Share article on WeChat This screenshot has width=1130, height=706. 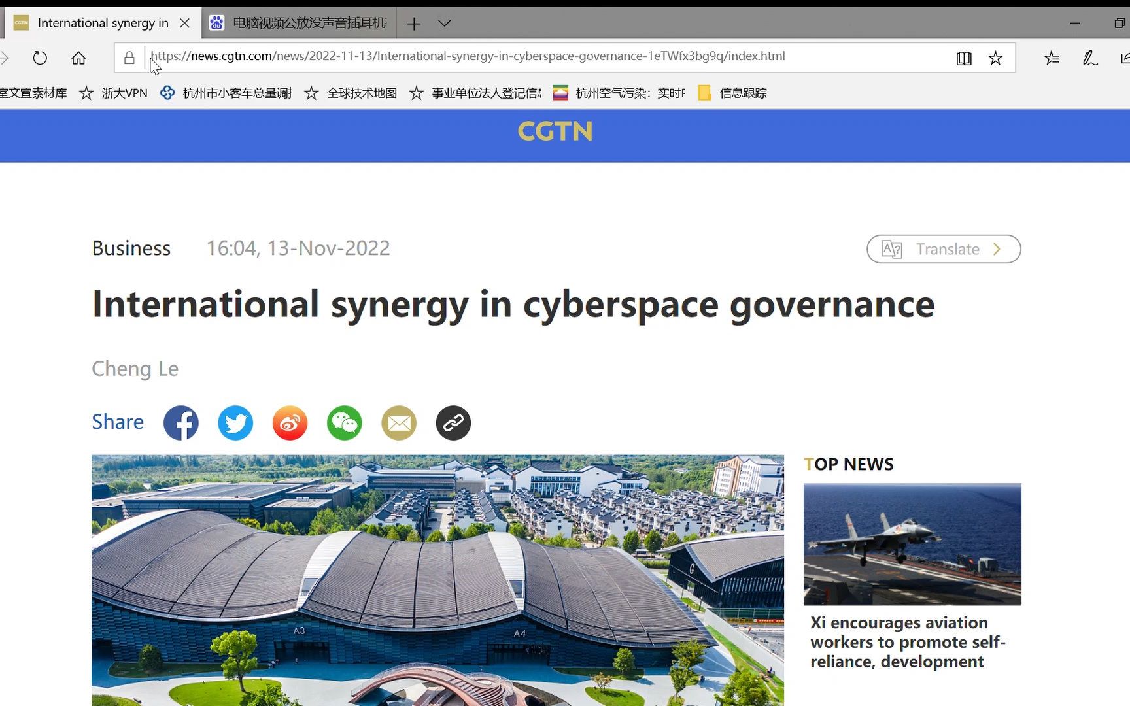(345, 423)
